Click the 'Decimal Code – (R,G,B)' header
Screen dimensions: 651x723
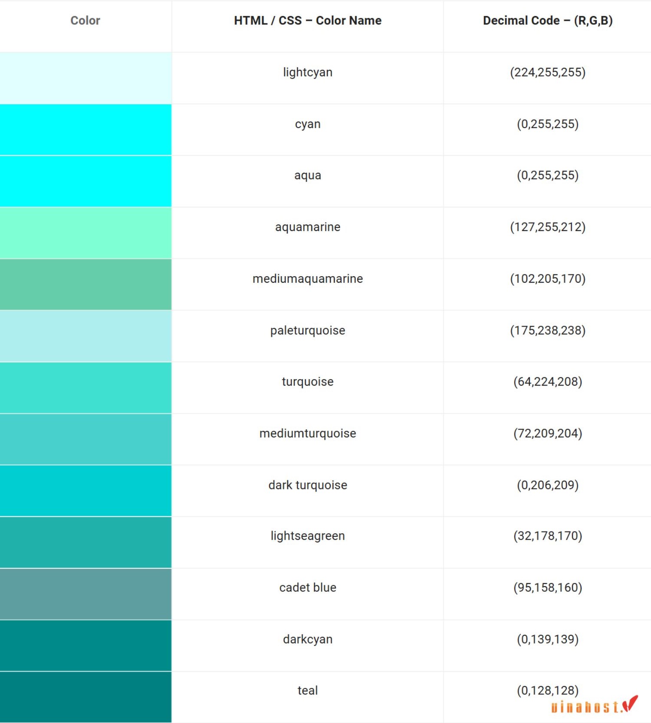click(548, 20)
